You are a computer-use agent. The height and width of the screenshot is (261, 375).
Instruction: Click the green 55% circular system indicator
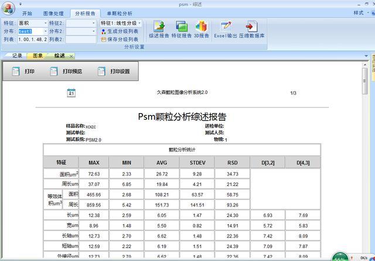click(340, 257)
